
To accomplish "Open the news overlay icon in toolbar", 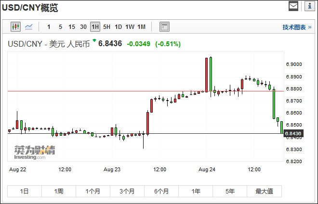I will tap(164, 27).
